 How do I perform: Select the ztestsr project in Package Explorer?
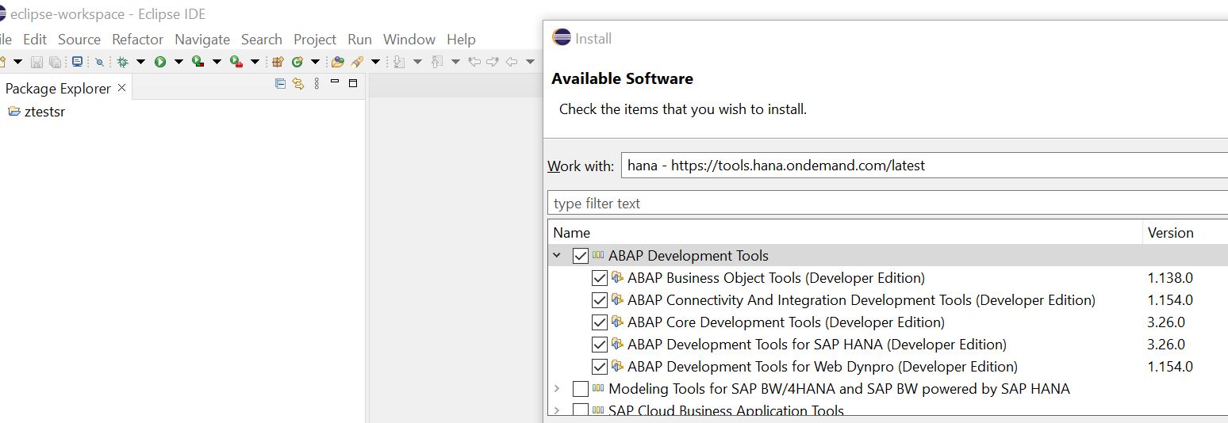point(44,112)
